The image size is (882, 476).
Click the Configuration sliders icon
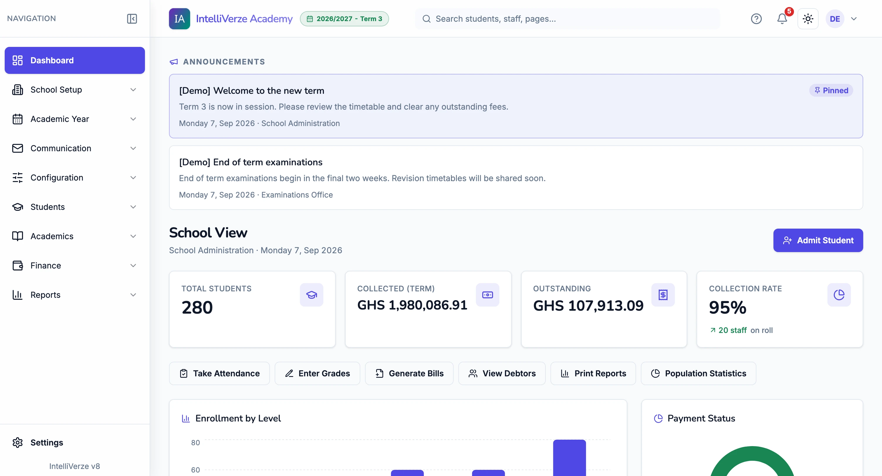pyautogui.click(x=18, y=178)
